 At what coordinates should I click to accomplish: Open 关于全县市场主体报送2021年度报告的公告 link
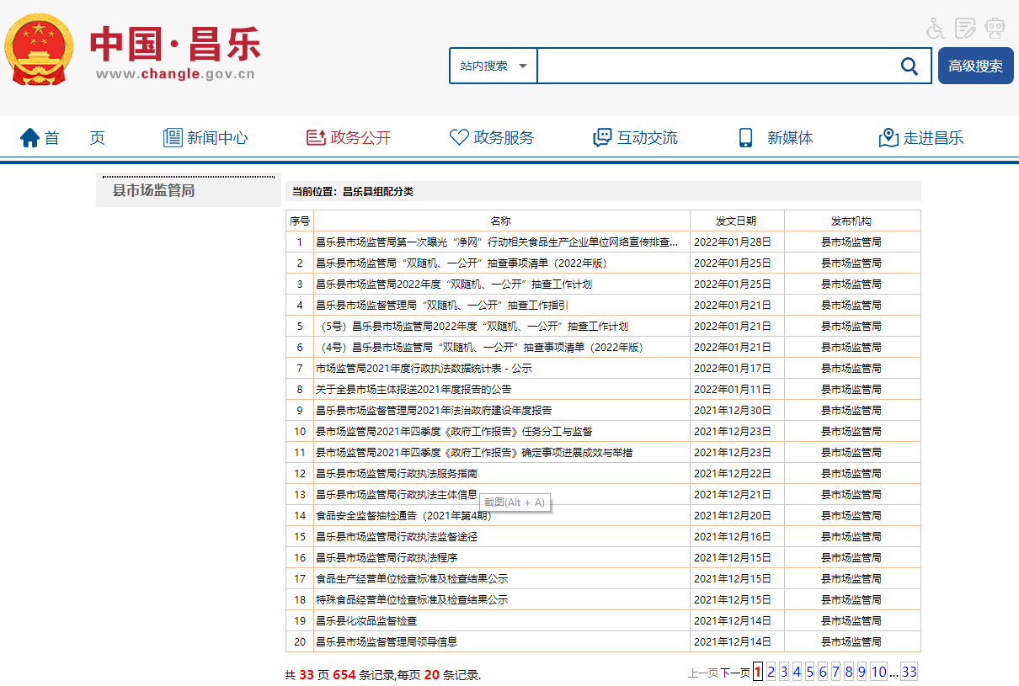413,390
